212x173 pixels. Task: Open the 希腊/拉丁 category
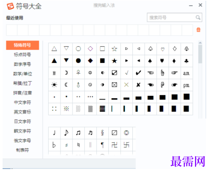tap(23, 83)
